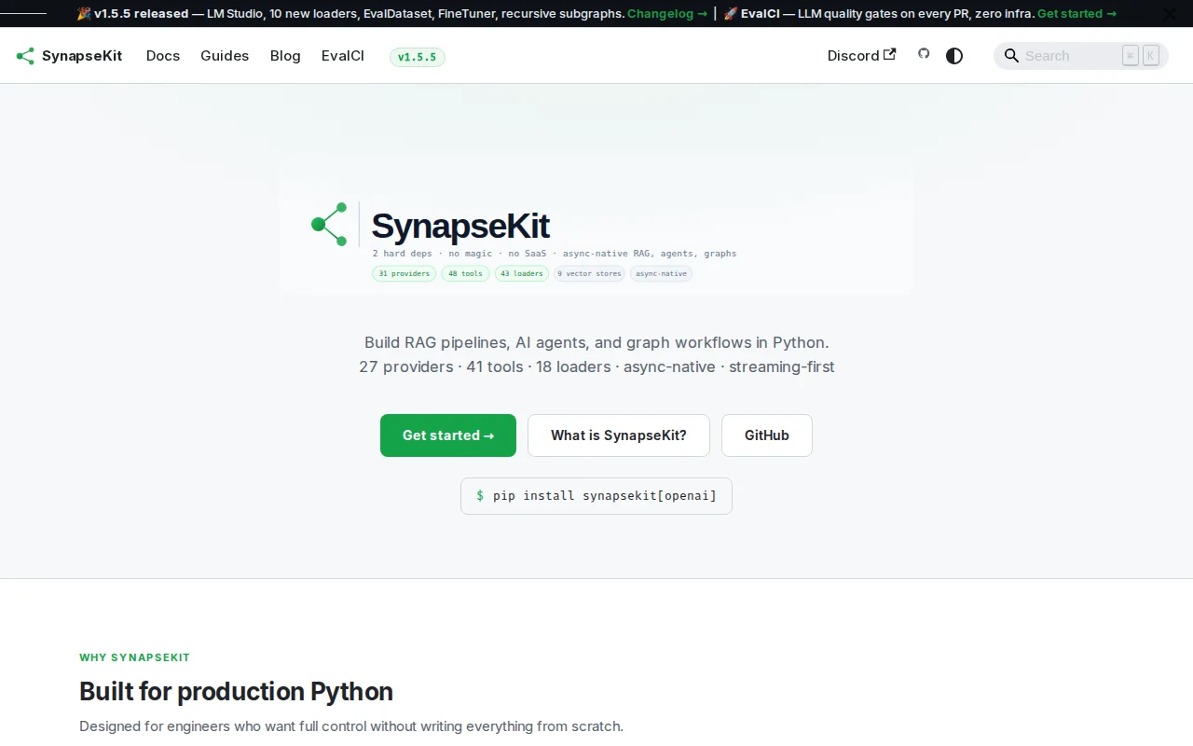Click the SynapseKit hero banner image
1193x746 pixels.
pos(596,224)
